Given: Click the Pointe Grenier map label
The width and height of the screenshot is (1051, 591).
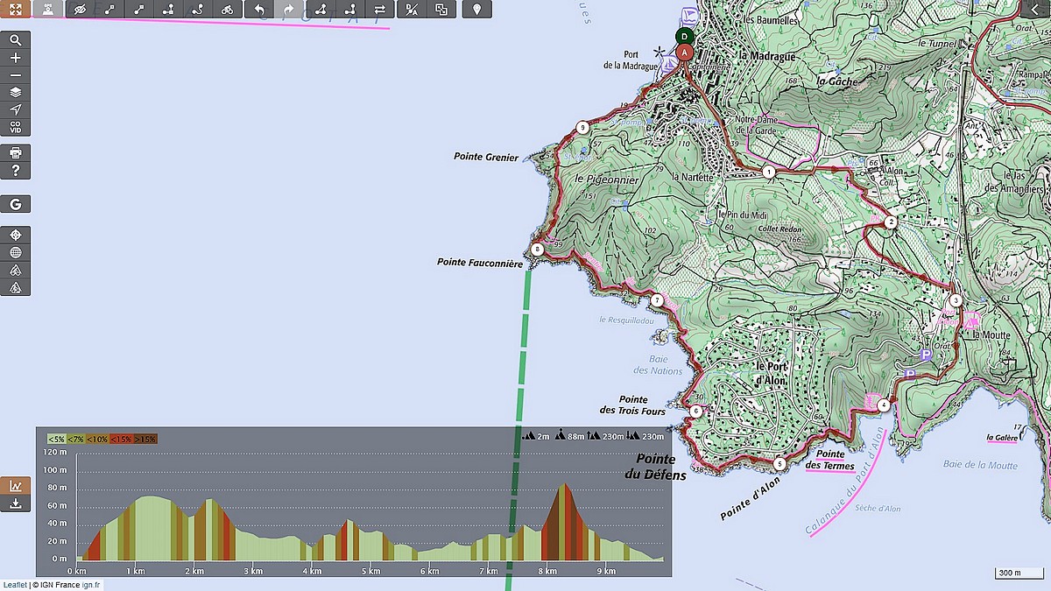Looking at the screenshot, I should tap(486, 157).
